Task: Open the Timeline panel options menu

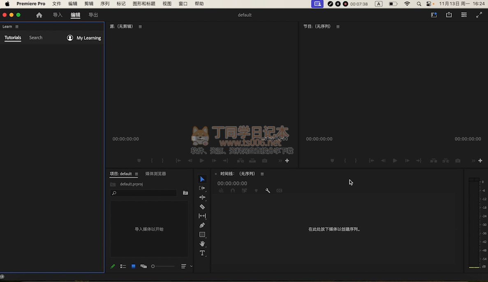Action: click(262, 174)
